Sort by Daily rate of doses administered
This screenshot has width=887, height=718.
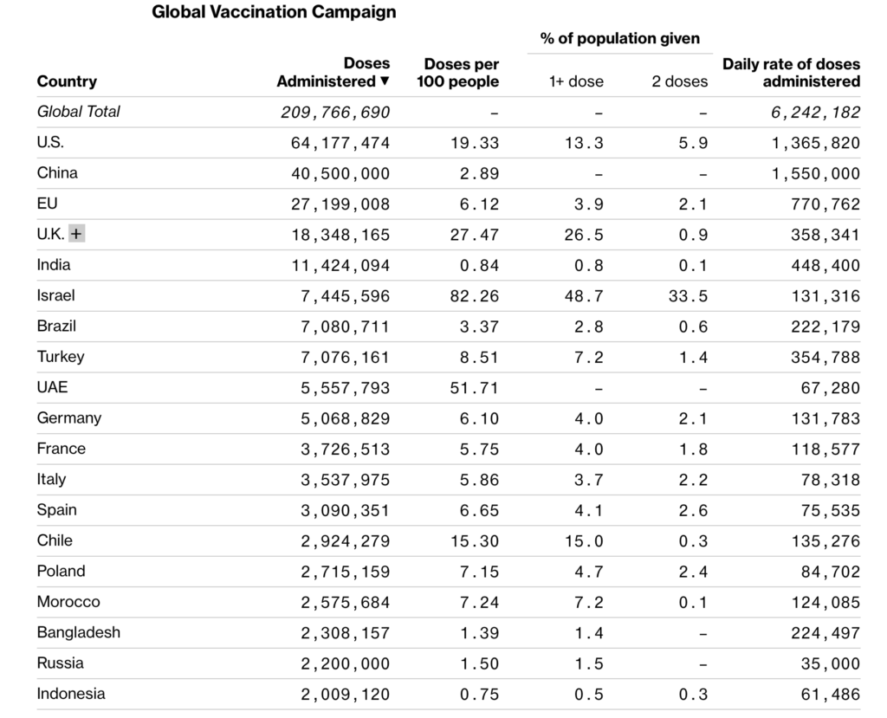pos(791,73)
